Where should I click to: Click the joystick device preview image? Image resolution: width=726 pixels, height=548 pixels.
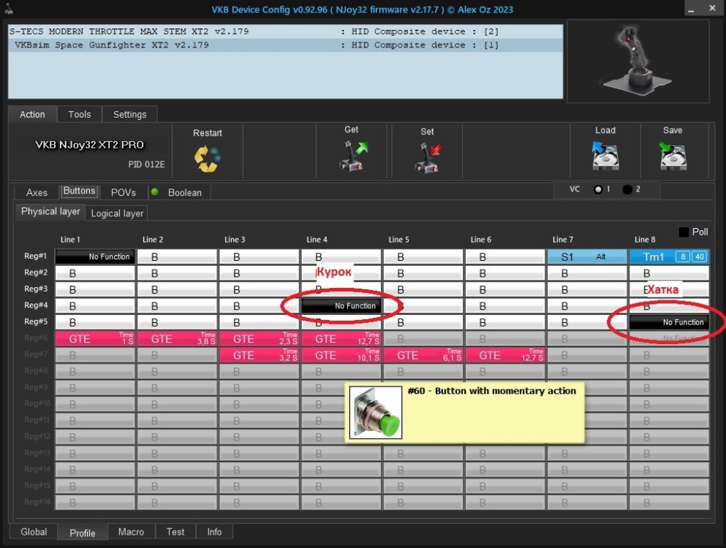click(x=638, y=61)
